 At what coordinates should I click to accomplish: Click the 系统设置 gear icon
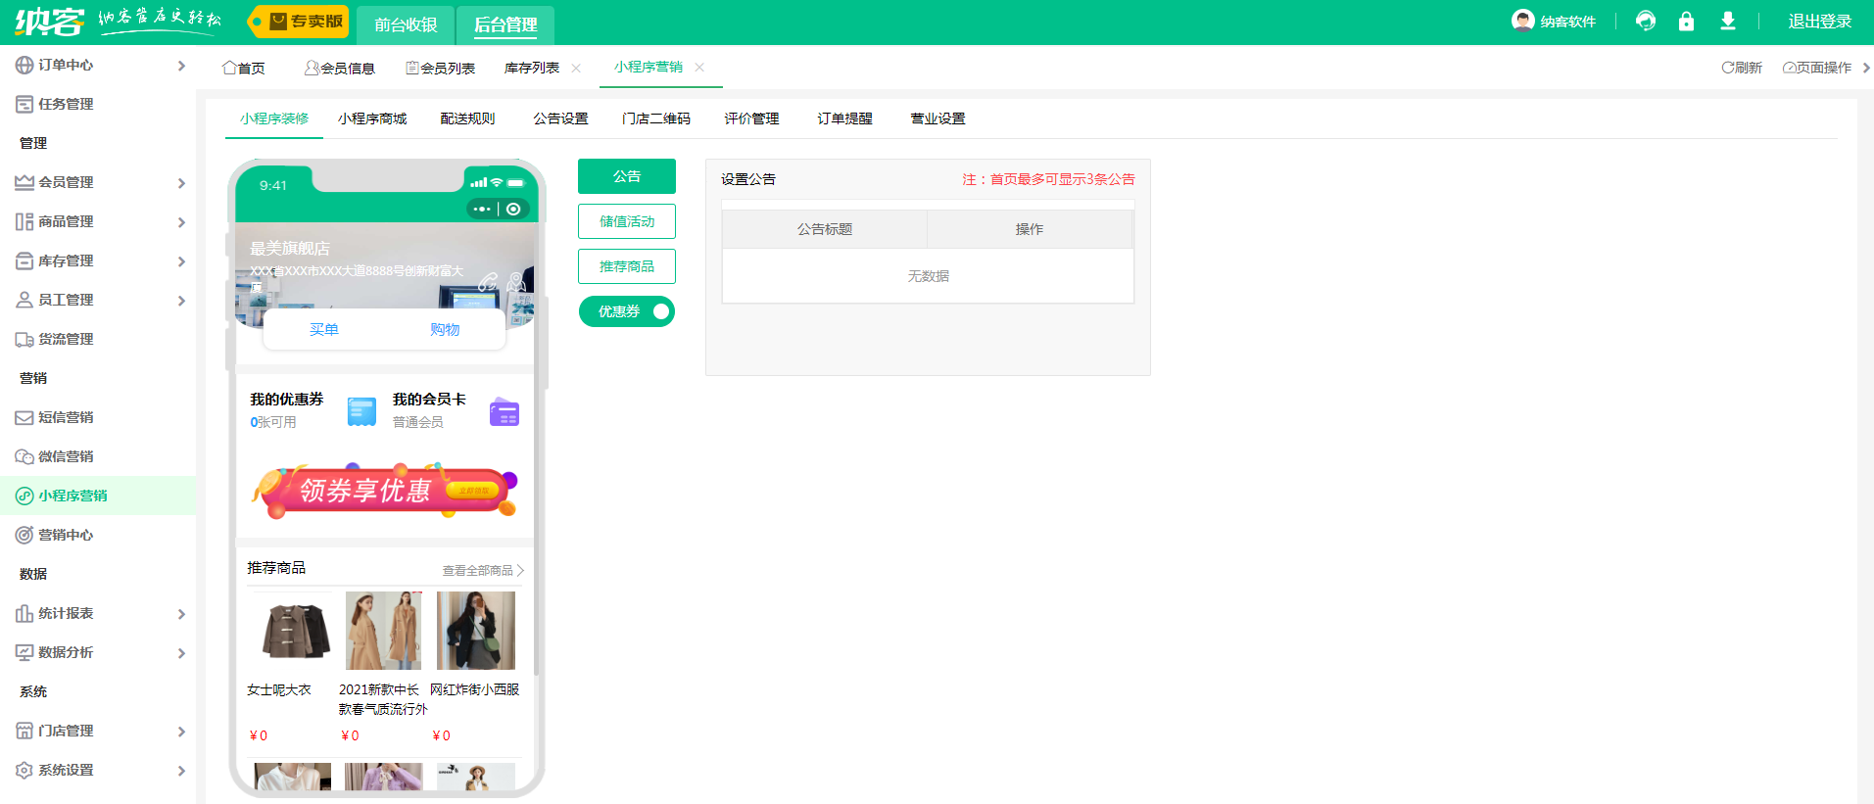pyautogui.click(x=24, y=770)
